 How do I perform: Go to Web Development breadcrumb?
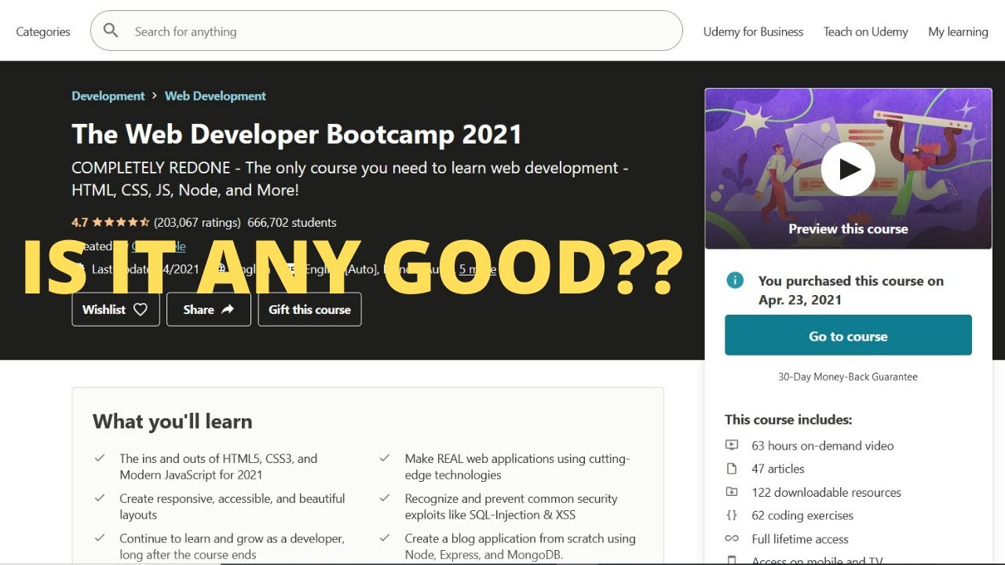point(215,96)
